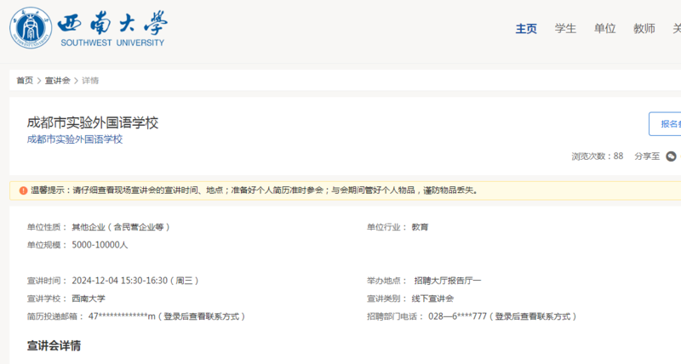Click 详情 breadcrumb text
Image resolution: width=681 pixels, height=364 pixels.
(x=90, y=80)
